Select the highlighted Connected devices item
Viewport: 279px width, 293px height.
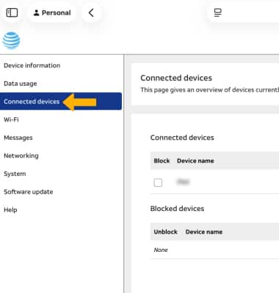[x=61, y=101]
